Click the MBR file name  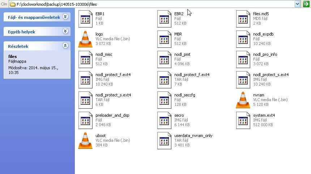(x=178, y=34)
